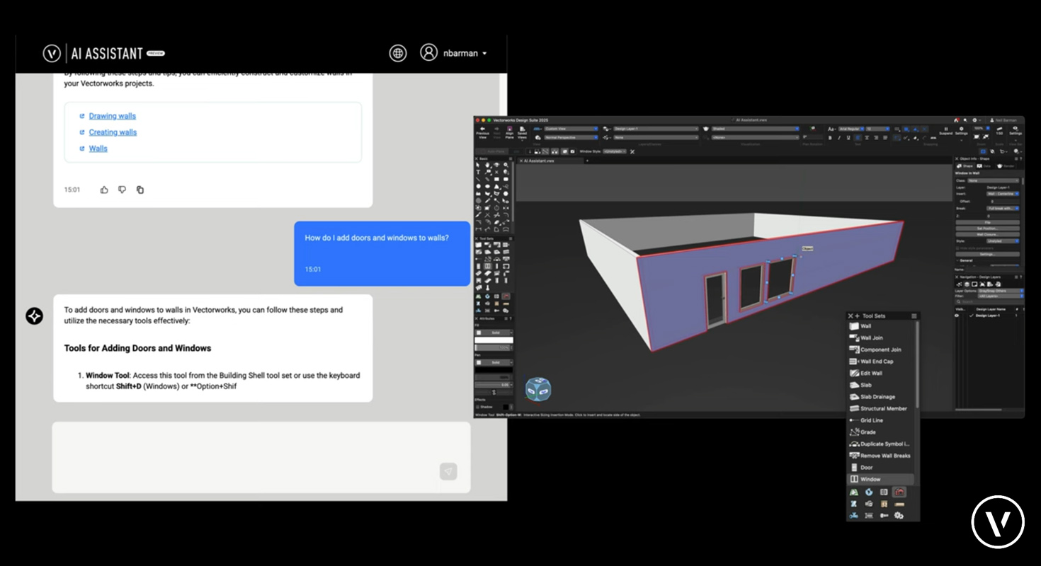Click the thumbs down feedback icon
Screen dimensions: 1041x566
122,190
